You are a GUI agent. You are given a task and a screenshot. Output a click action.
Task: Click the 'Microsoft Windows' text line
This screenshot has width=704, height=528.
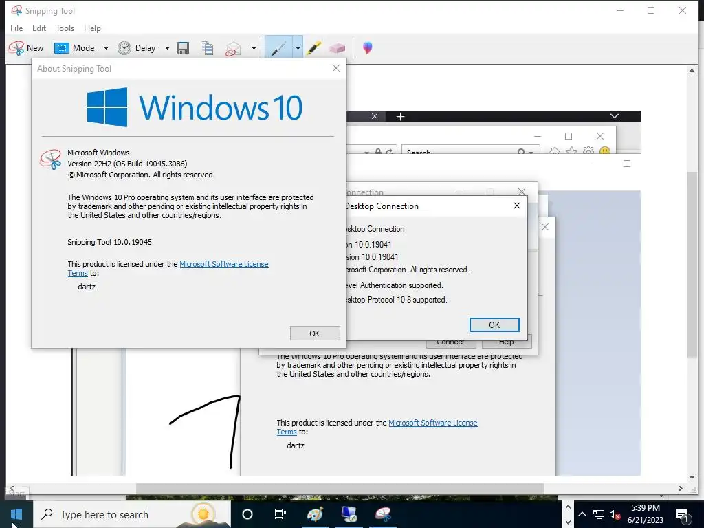coord(98,153)
